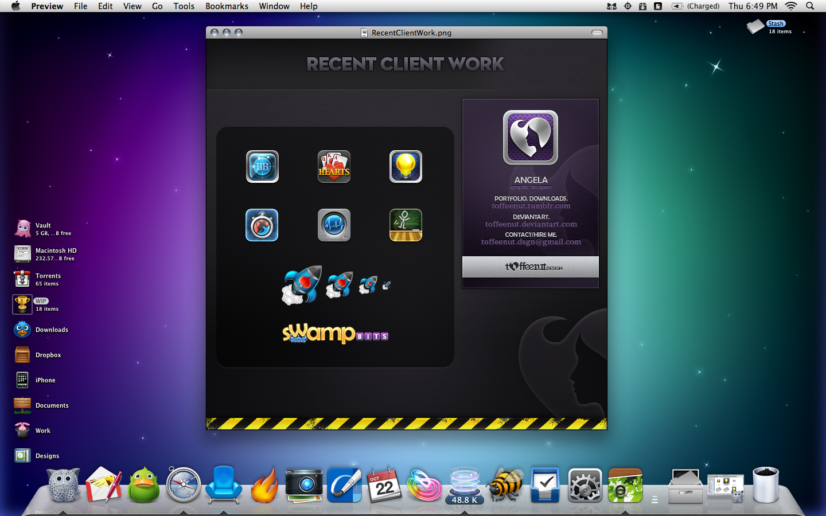Click the largest rocket icon
This screenshot has width=826, height=516.
click(x=302, y=284)
